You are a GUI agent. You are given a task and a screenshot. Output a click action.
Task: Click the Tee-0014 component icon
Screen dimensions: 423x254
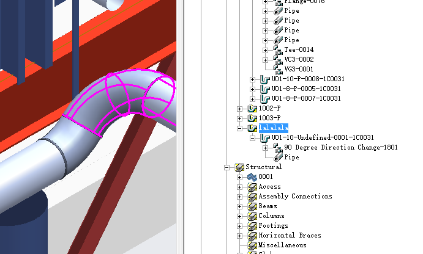[x=278, y=50]
